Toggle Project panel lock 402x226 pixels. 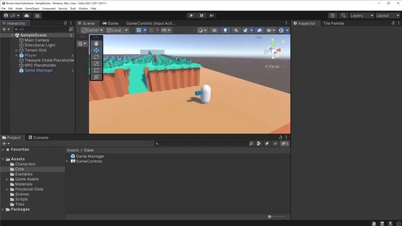(x=281, y=137)
